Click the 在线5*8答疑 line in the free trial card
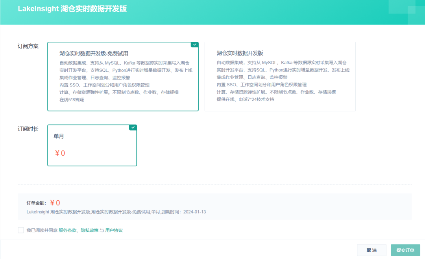The height and width of the screenshot is (259, 425). (72, 100)
